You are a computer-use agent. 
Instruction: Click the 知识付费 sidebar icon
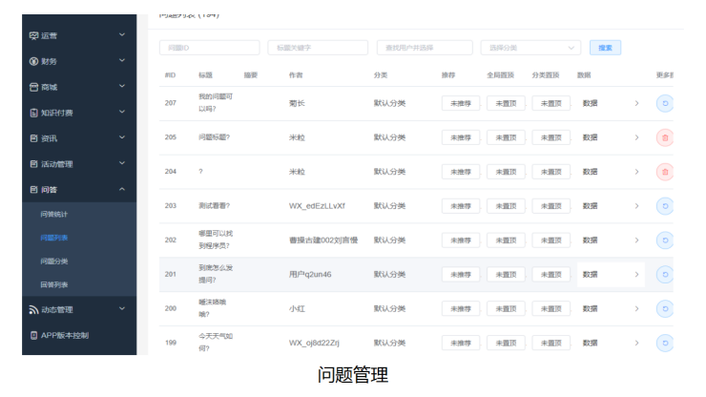click(x=33, y=113)
